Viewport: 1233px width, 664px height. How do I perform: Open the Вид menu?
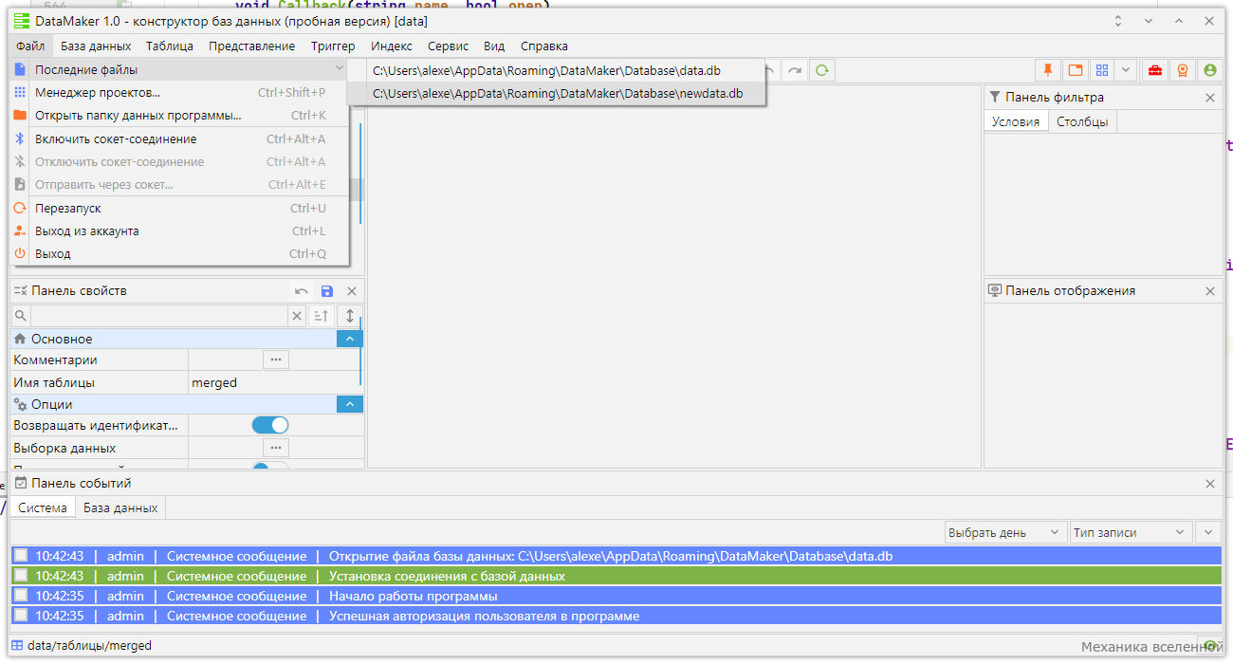(494, 46)
